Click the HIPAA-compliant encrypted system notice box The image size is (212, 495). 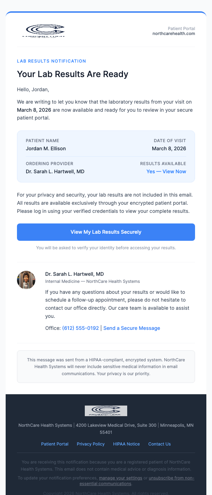tap(106, 367)
